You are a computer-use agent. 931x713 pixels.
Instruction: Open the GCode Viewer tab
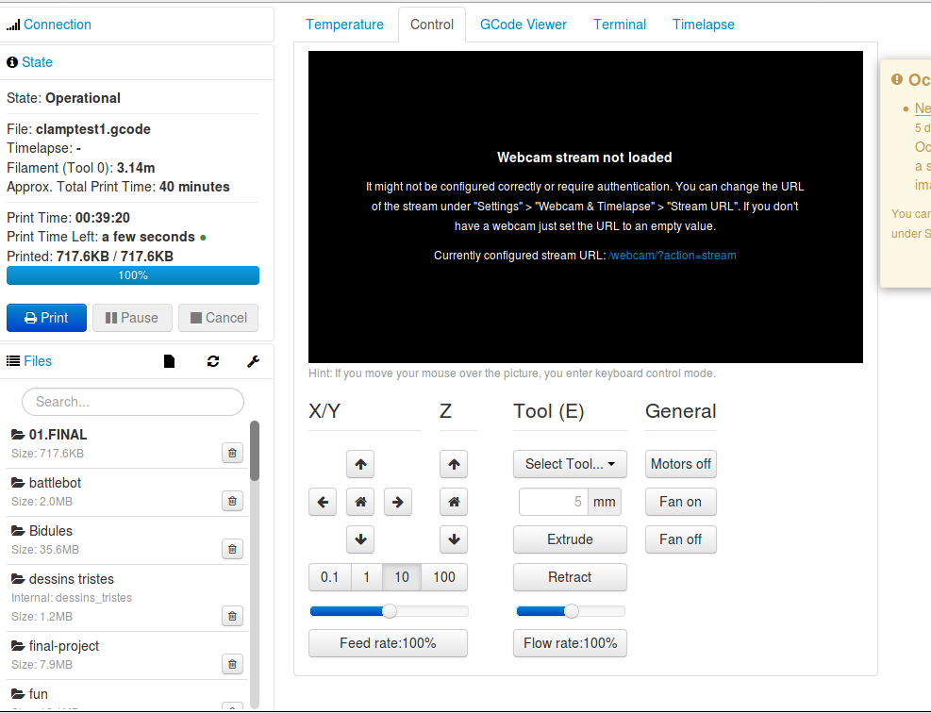(x=524, y=25)
